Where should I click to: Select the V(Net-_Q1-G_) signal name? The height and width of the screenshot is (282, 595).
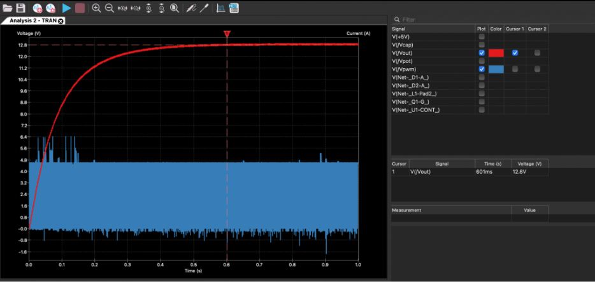pyautogui.click(x=411, y=102)
